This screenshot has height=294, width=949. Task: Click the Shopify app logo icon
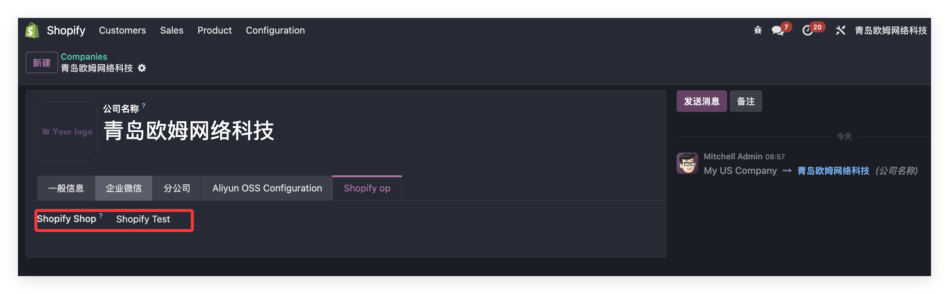[31, 30]
